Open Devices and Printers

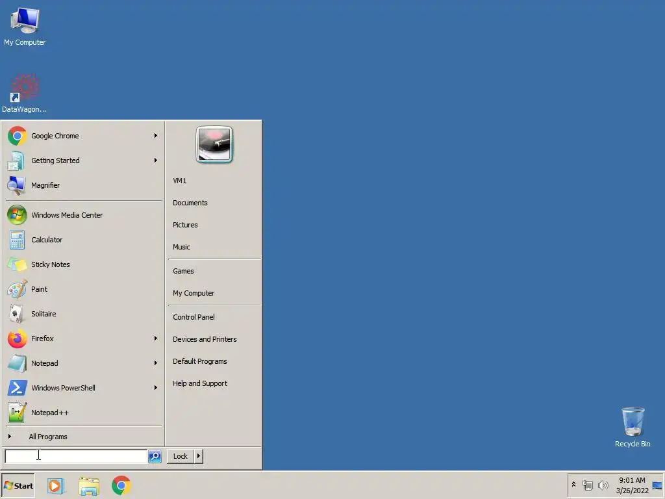[x=205, y=339]
